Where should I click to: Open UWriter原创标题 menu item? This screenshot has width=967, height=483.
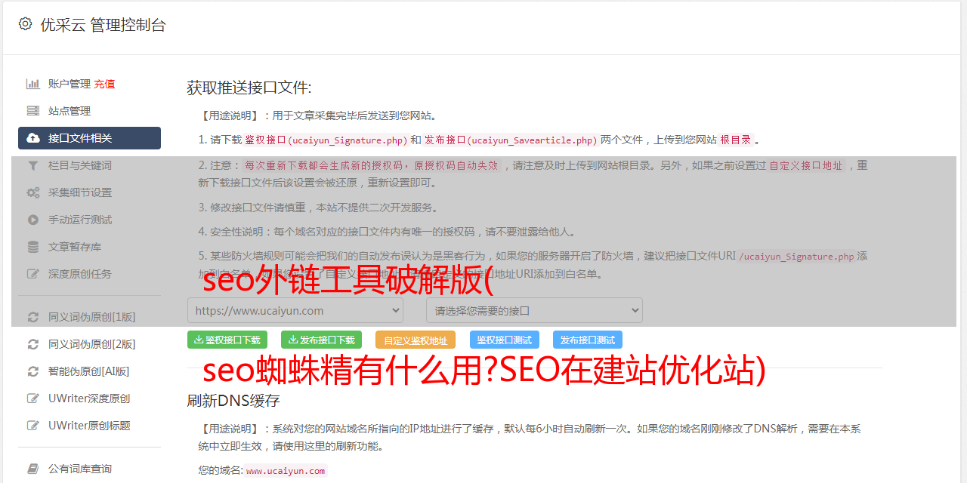click(x=89, y=426)
